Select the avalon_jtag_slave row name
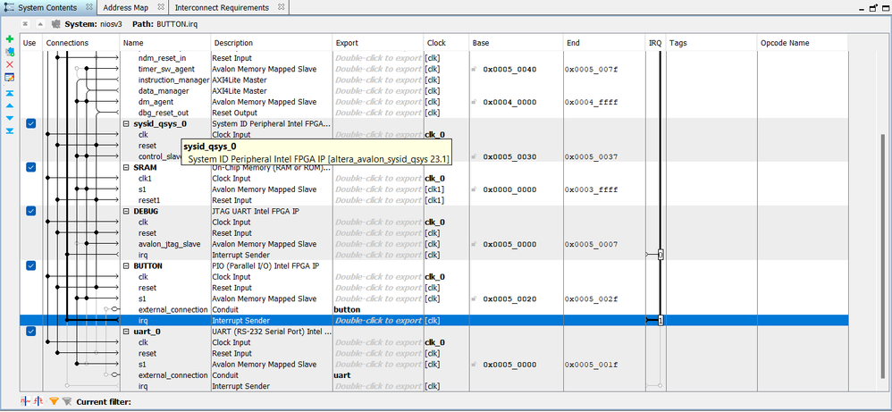Screen dimensions: 892x412 click(x=169, y=244)
